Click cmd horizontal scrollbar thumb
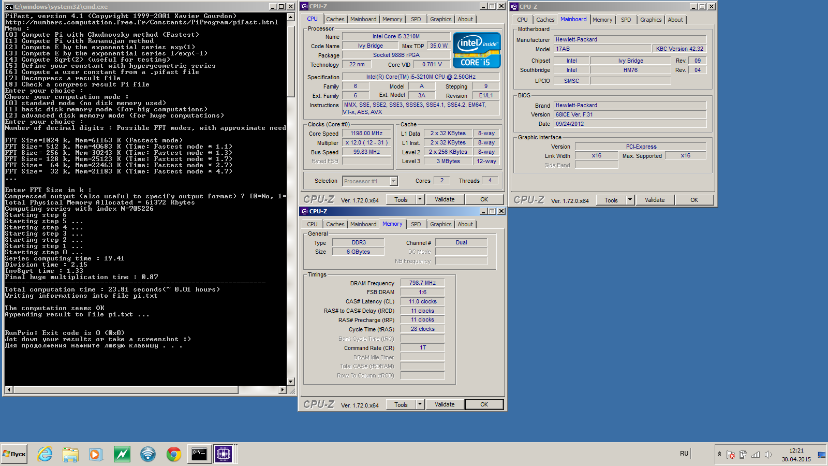This screenshot has height=466, width=828. 125,389
